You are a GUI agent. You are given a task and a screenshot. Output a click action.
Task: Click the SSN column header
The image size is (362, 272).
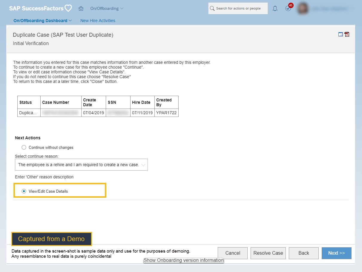pyautogui.click(x=118, y=102)
